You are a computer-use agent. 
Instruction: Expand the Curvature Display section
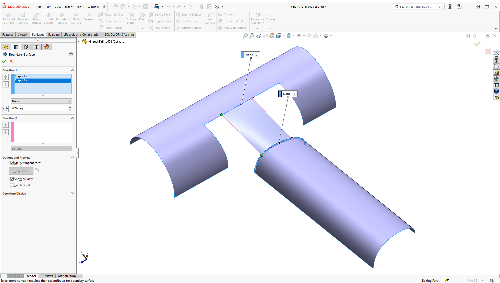pos(72,194)
